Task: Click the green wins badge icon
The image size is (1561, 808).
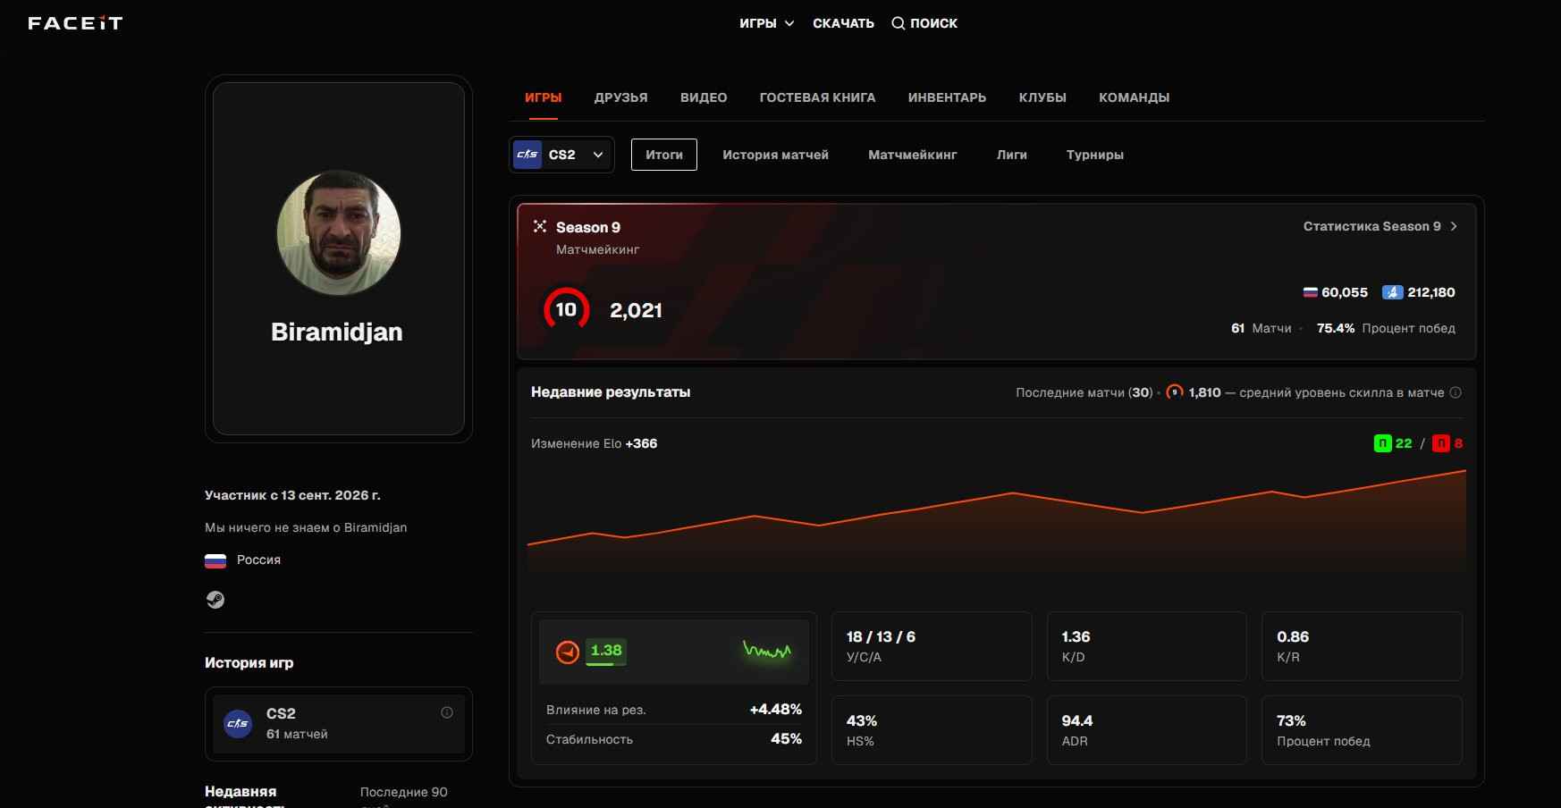Action: click(1382, 443)
